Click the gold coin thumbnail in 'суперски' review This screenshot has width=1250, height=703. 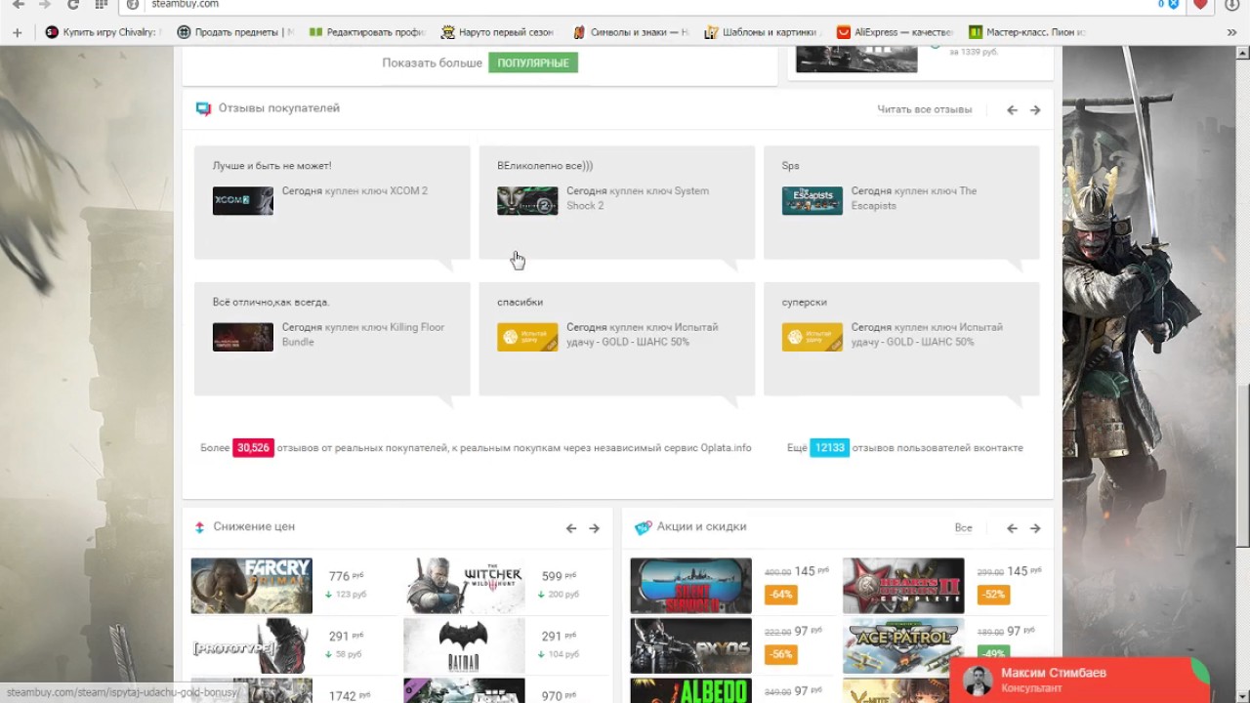click(x=812, y=337)
